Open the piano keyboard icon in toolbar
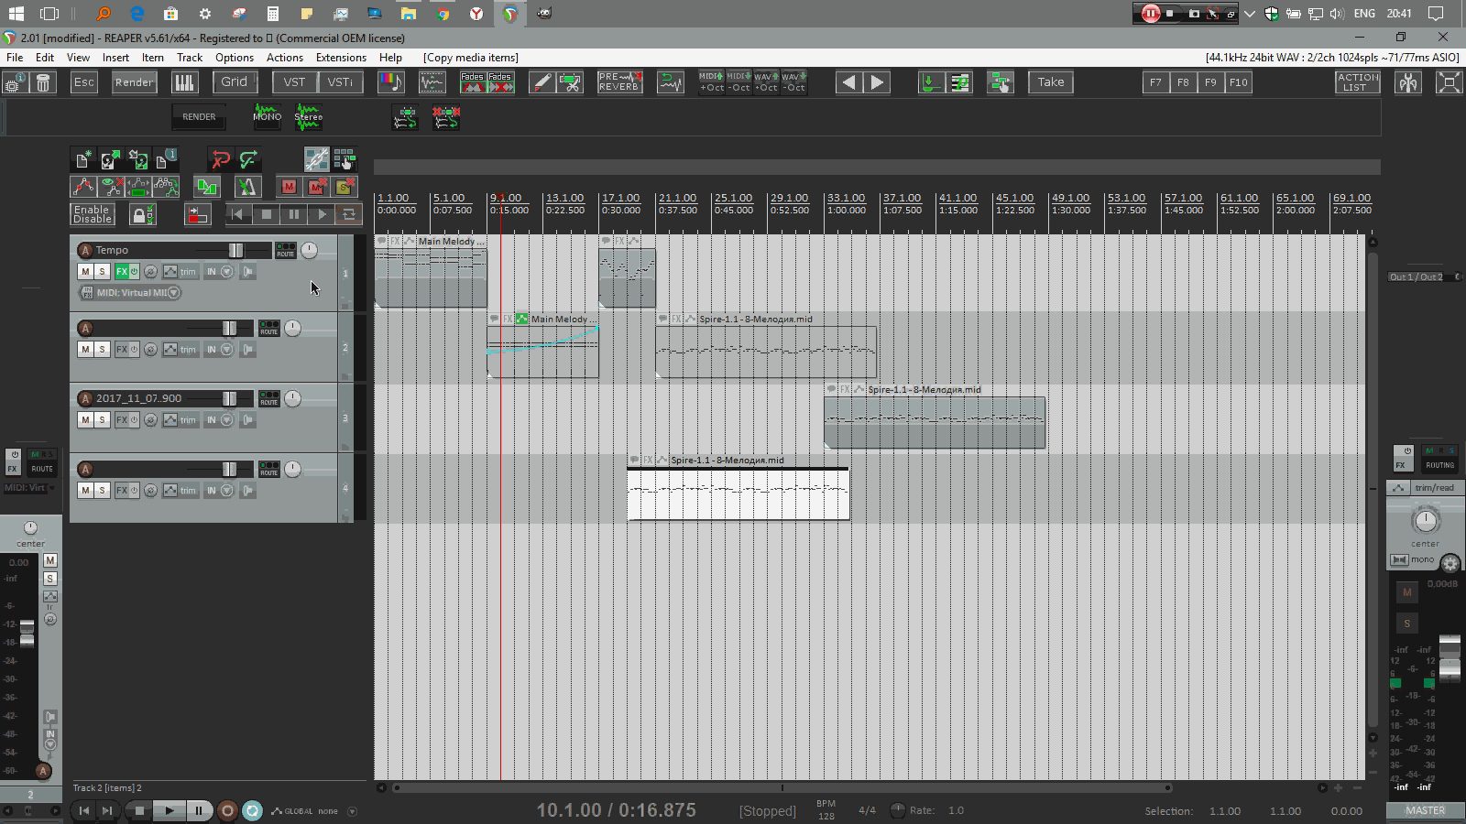Viewport: 1466px width, 824px height. point(184,82)
